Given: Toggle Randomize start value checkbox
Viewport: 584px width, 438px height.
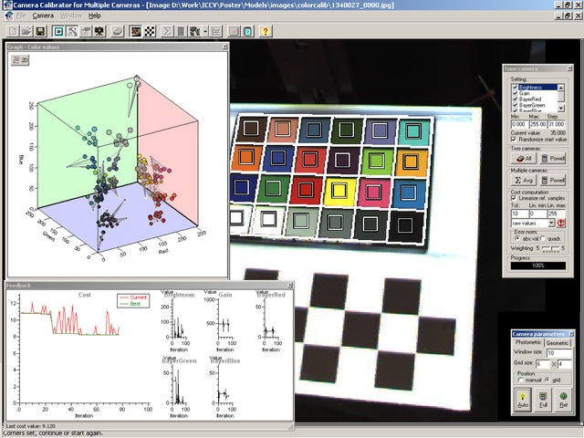Looking at the screenshot, I should pos(514,140).
